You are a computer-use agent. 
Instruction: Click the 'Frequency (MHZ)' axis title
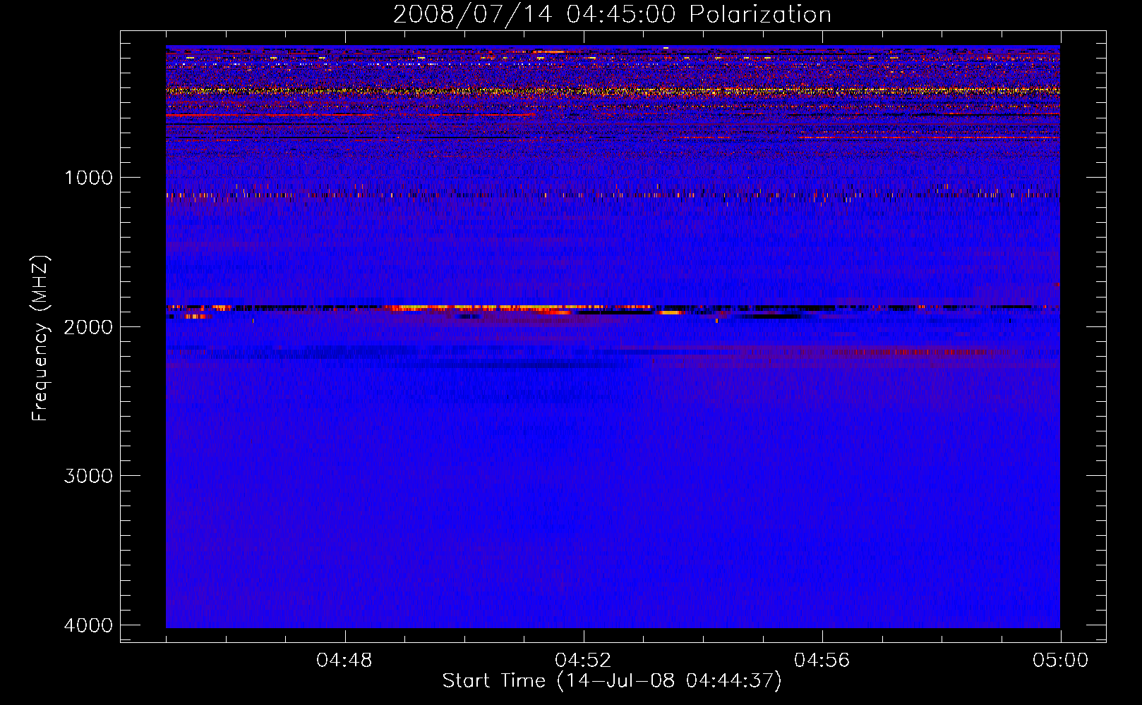[x=40, y=338]
